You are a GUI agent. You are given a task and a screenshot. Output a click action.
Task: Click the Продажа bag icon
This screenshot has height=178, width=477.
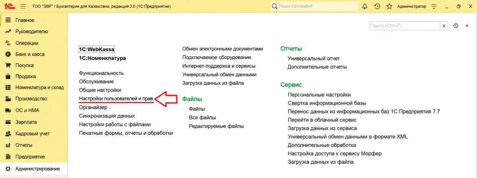point(8,76)
